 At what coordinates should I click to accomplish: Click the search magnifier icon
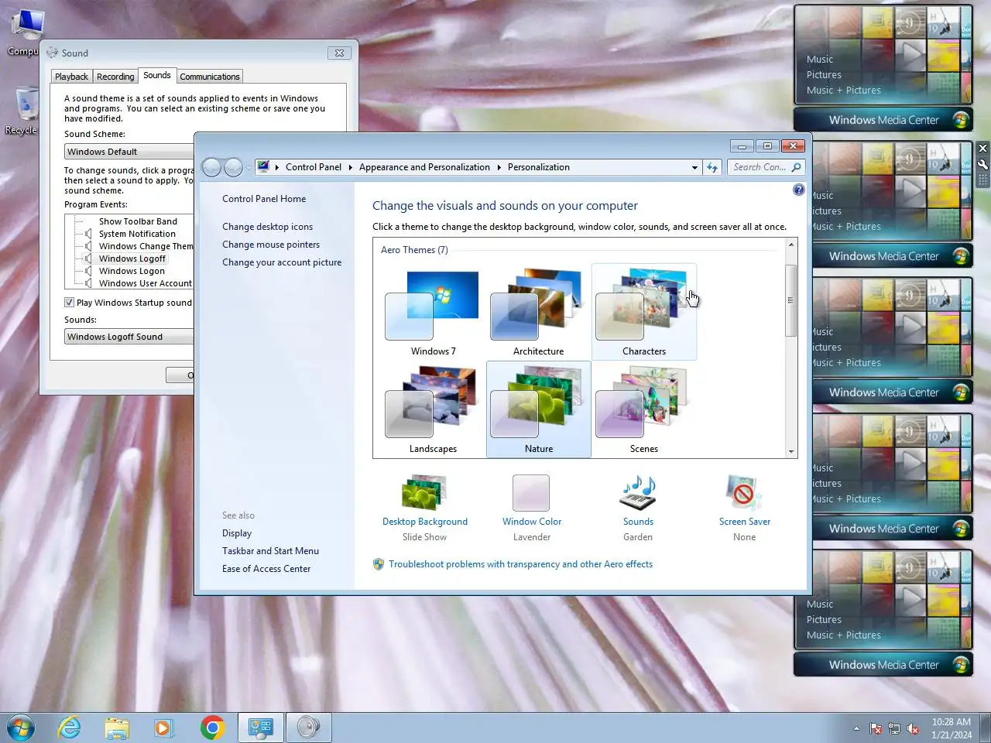click(796, 167)
